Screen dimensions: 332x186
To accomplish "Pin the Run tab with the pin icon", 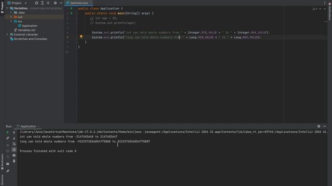I will 8,171.
